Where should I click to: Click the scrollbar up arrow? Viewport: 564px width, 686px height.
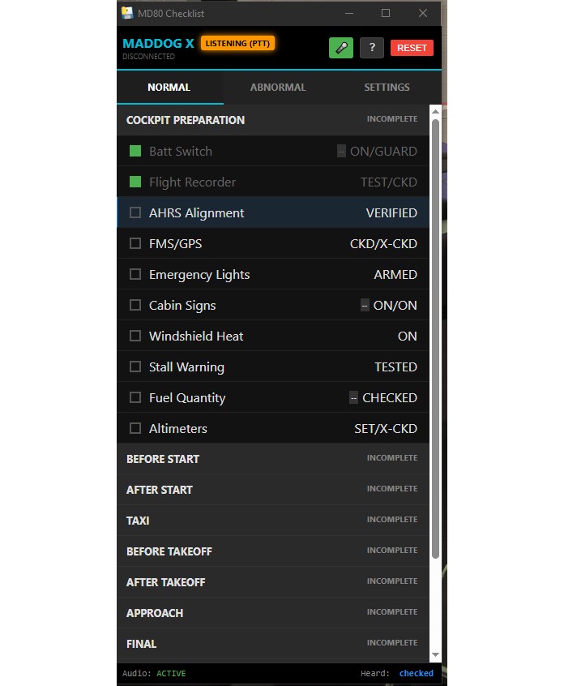pos(435,112)
